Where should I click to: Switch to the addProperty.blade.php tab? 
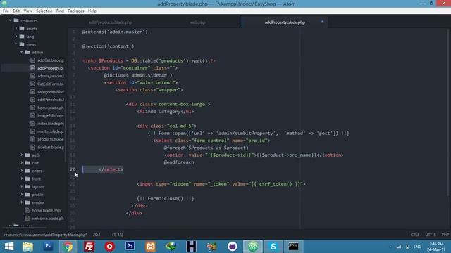coord(285,22)
